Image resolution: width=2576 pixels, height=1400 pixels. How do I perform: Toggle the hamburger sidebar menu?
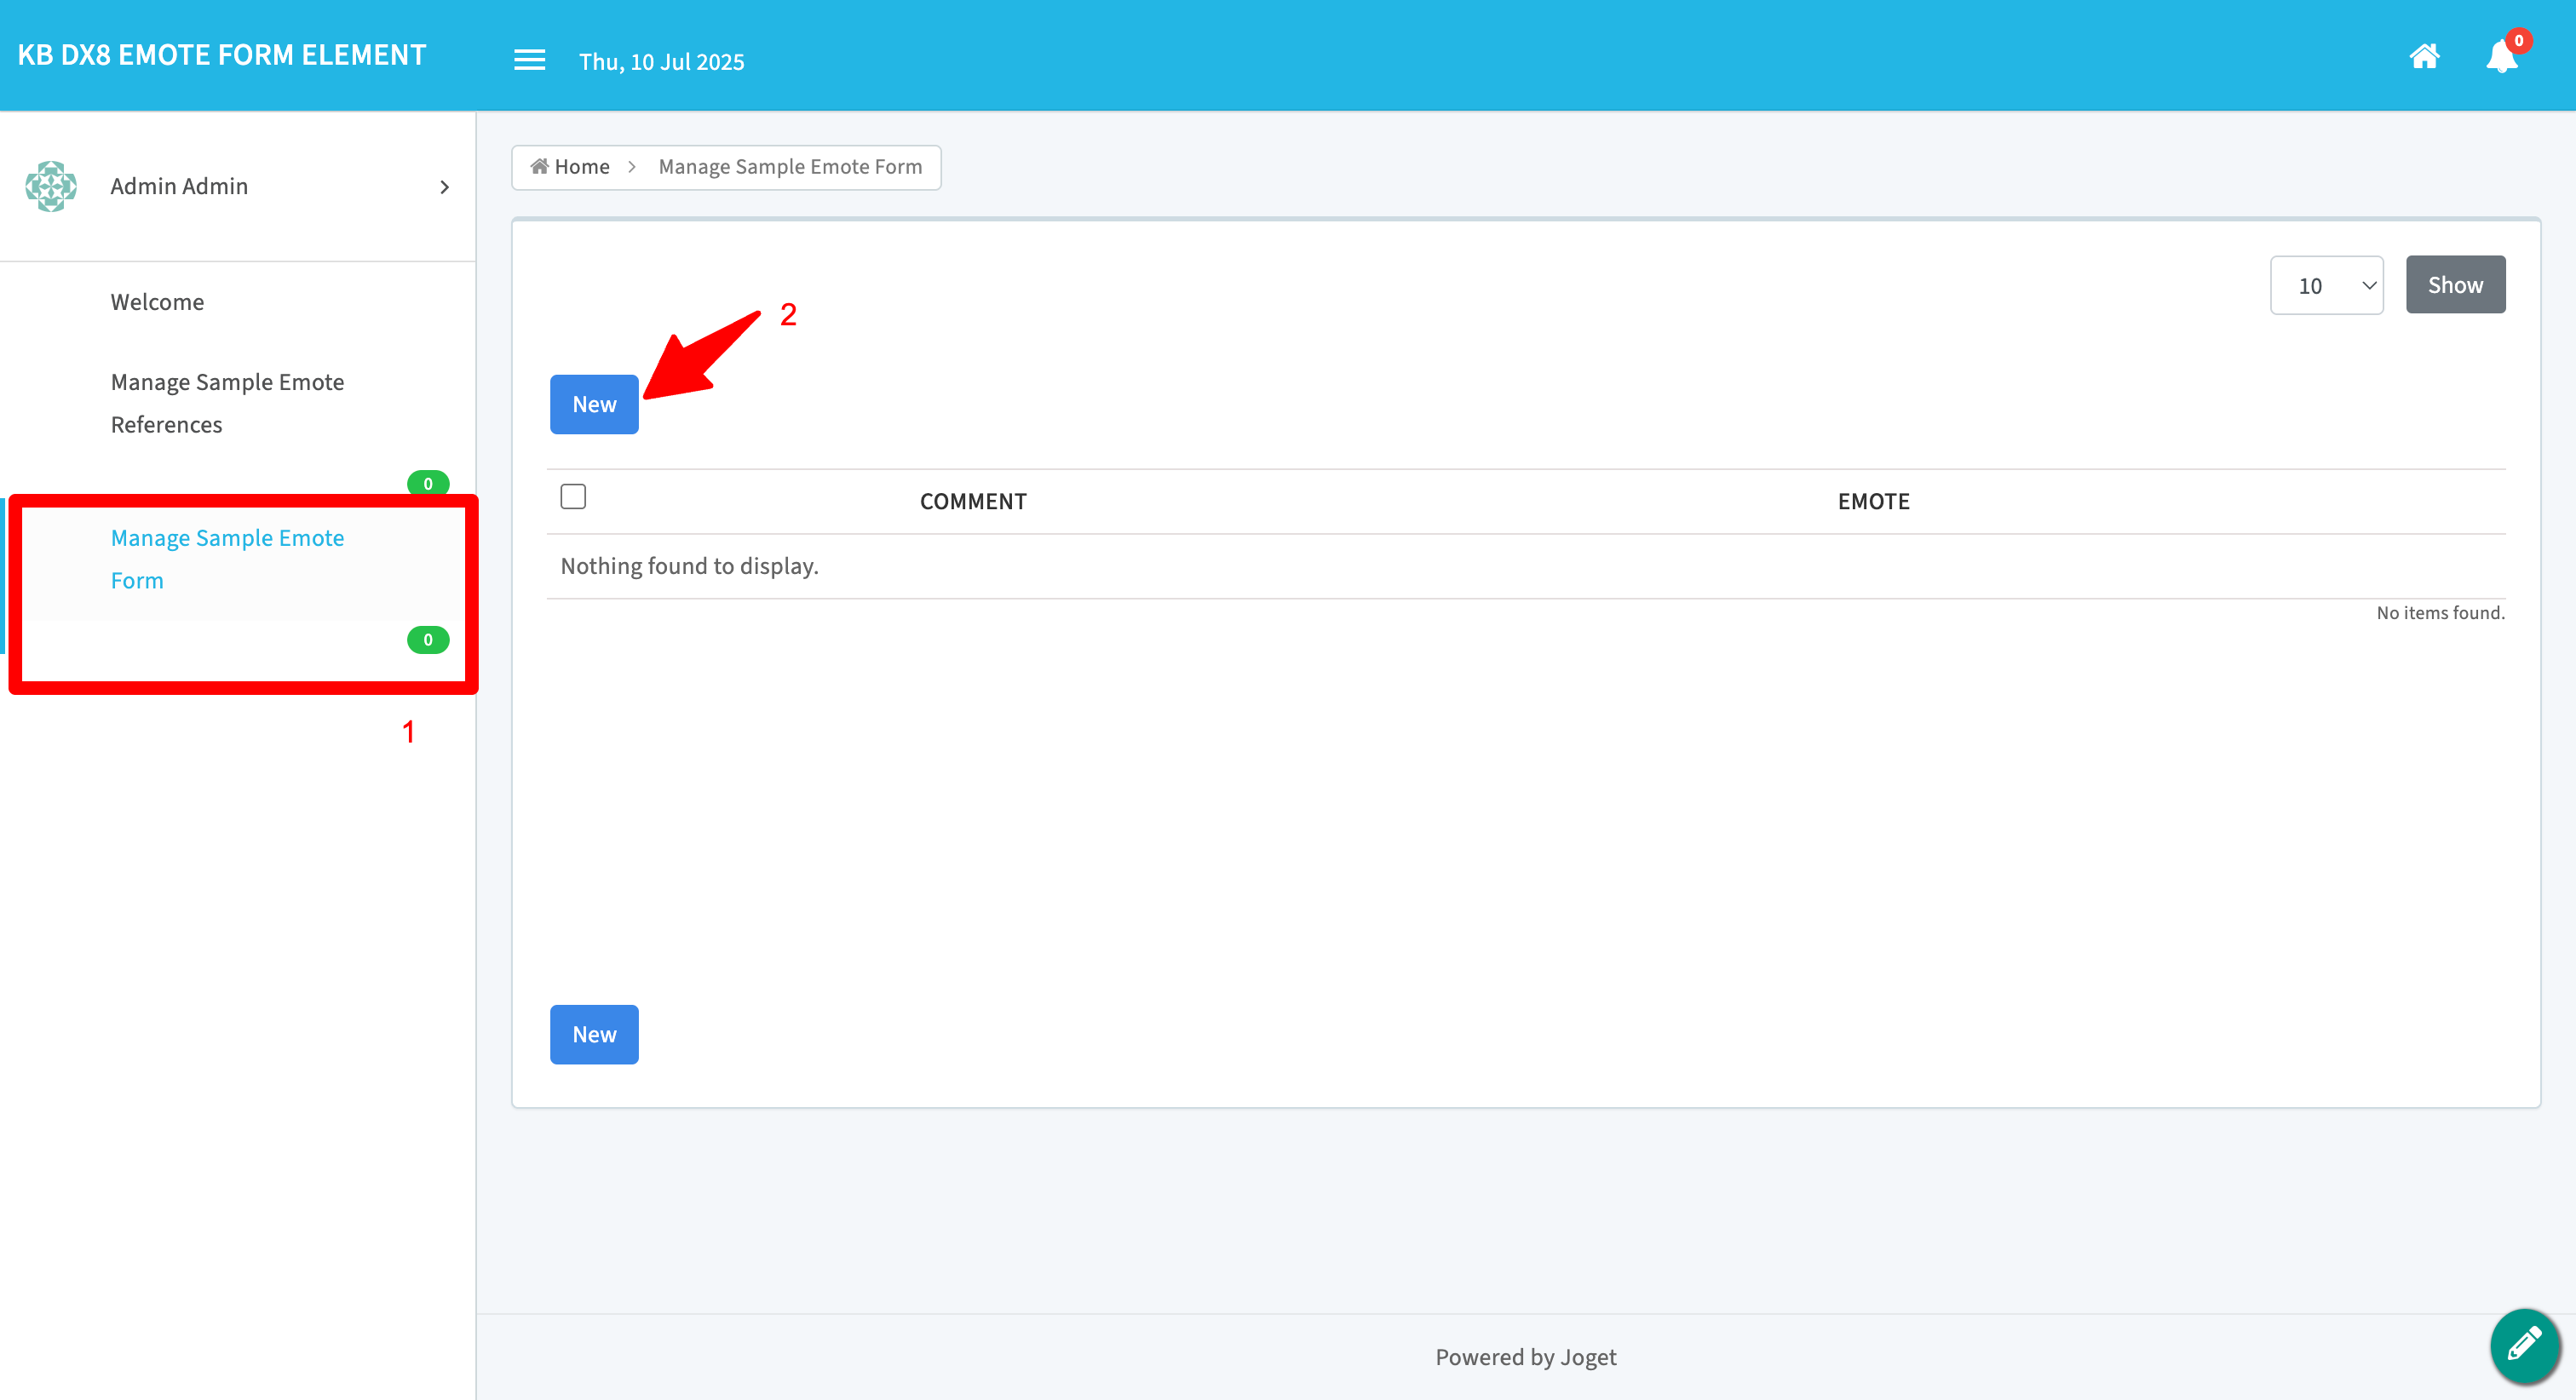click(529, 60)
